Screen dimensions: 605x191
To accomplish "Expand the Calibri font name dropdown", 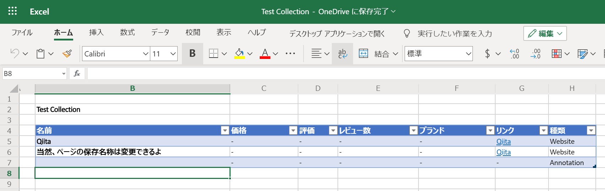I will pyautogui.click(x=145, y=54).
